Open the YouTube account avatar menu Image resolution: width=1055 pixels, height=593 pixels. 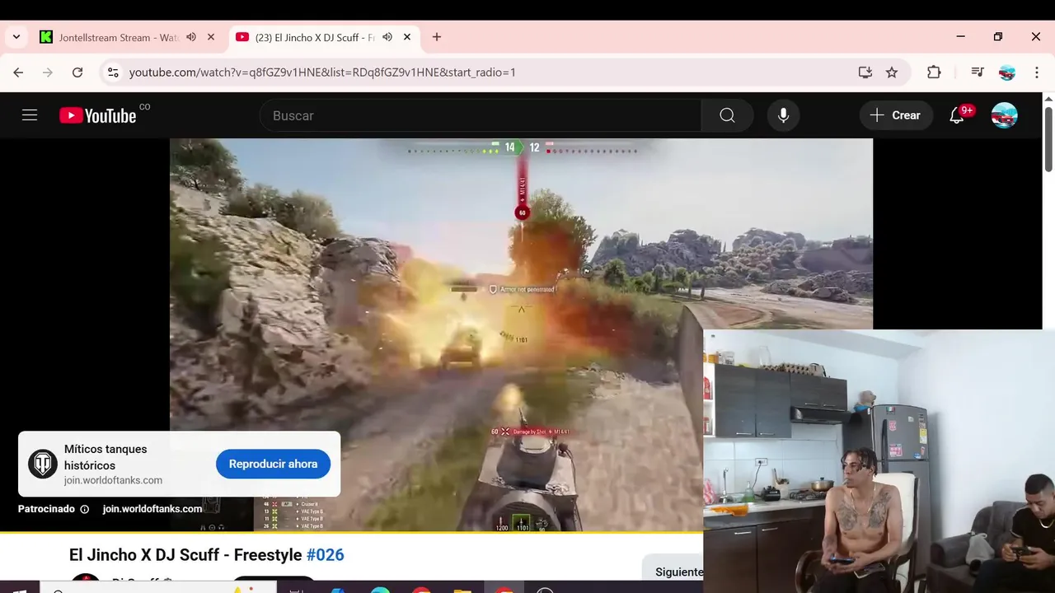(x=1004, y=115)
